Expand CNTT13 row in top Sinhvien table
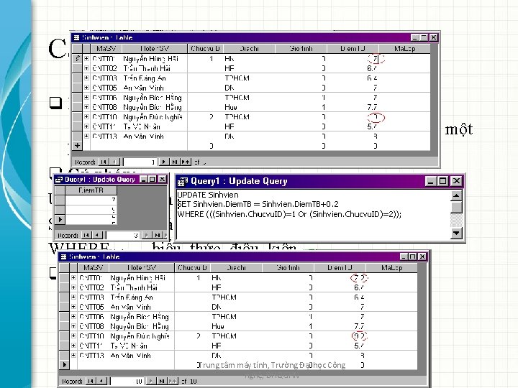The image size is (518, 388). click(86, 136)
